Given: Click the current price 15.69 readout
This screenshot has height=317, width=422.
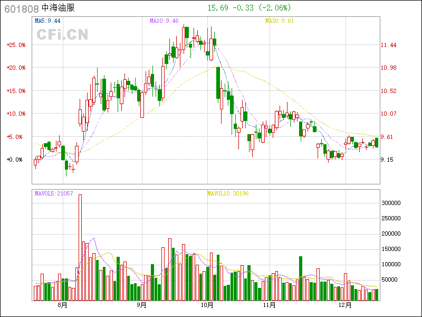Looking at the screenshot, I should 218,8.
